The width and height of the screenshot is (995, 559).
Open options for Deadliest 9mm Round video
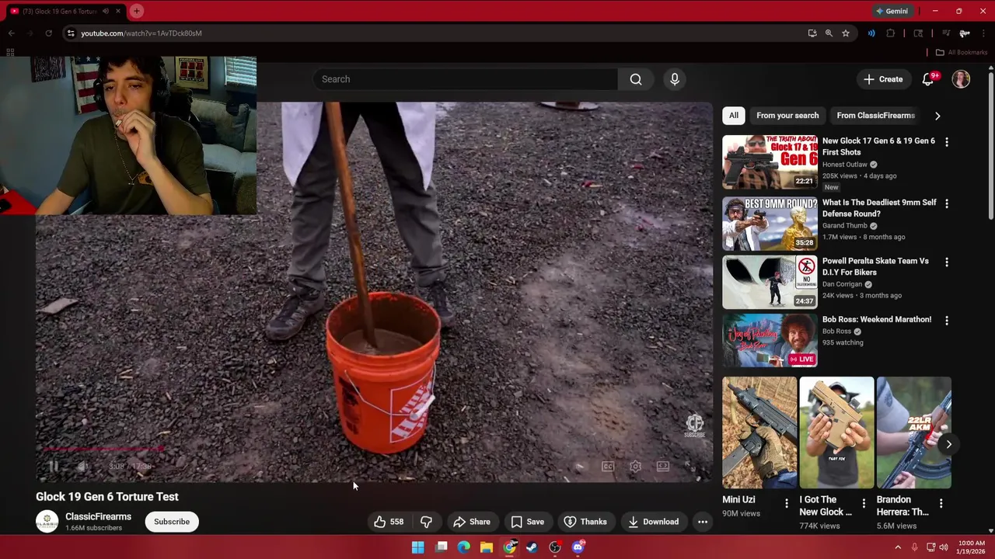point(946,203)
